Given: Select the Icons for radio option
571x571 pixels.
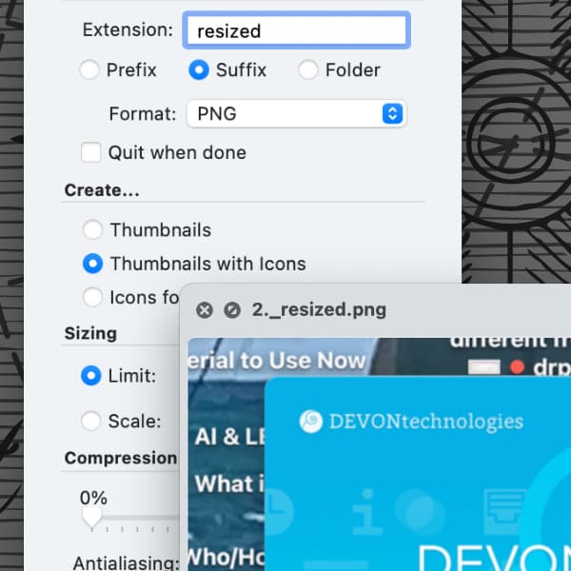Looking at the screenshot, I should point(92,297).
